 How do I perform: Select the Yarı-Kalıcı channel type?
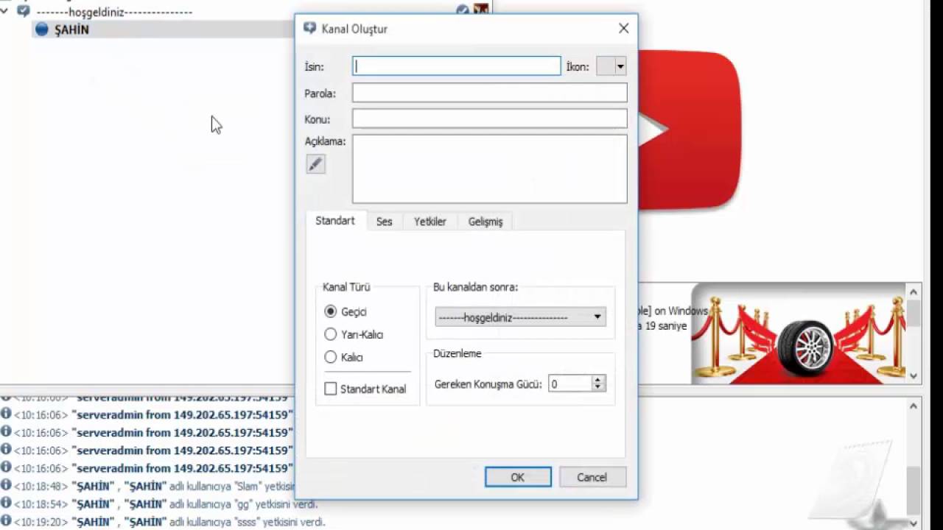tap(331, 334)
